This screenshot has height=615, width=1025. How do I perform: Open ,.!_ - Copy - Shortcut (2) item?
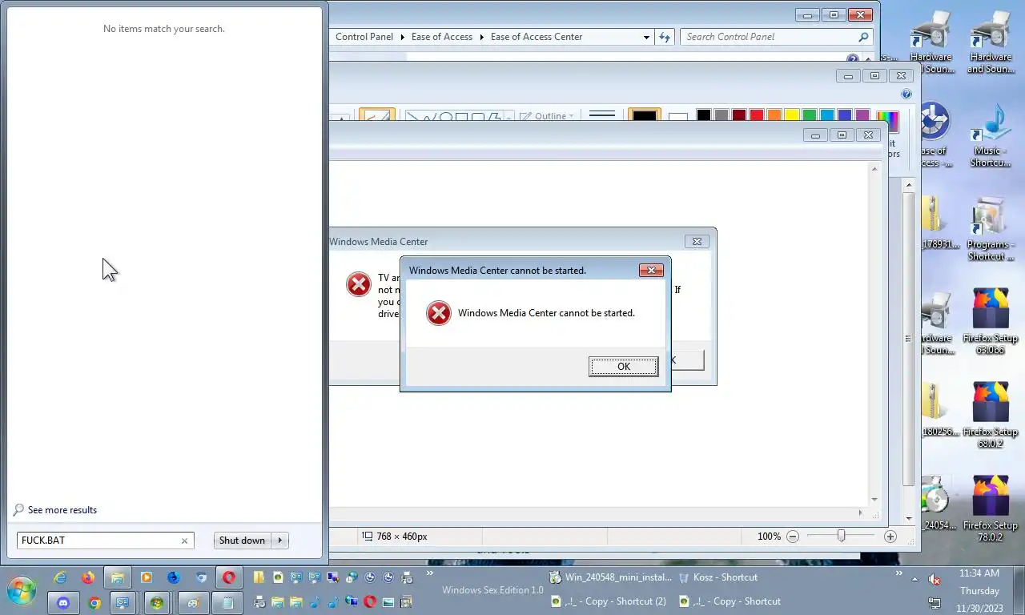pos(608,601)
